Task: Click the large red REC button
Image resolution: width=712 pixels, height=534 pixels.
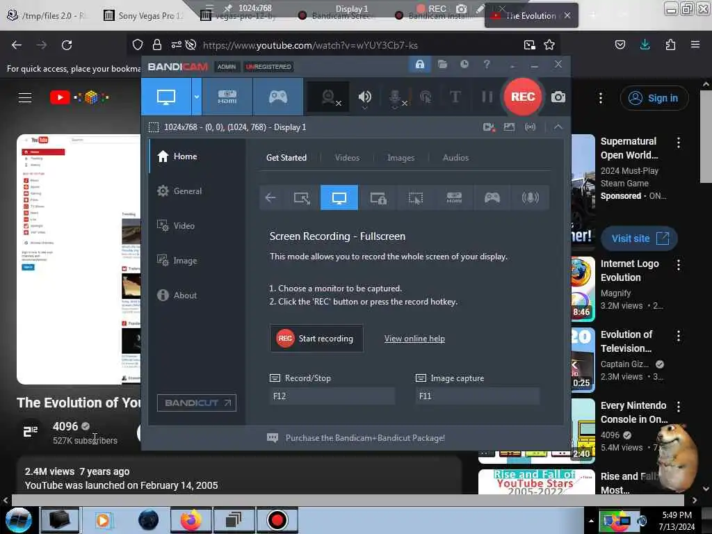Action: [523, 97]
